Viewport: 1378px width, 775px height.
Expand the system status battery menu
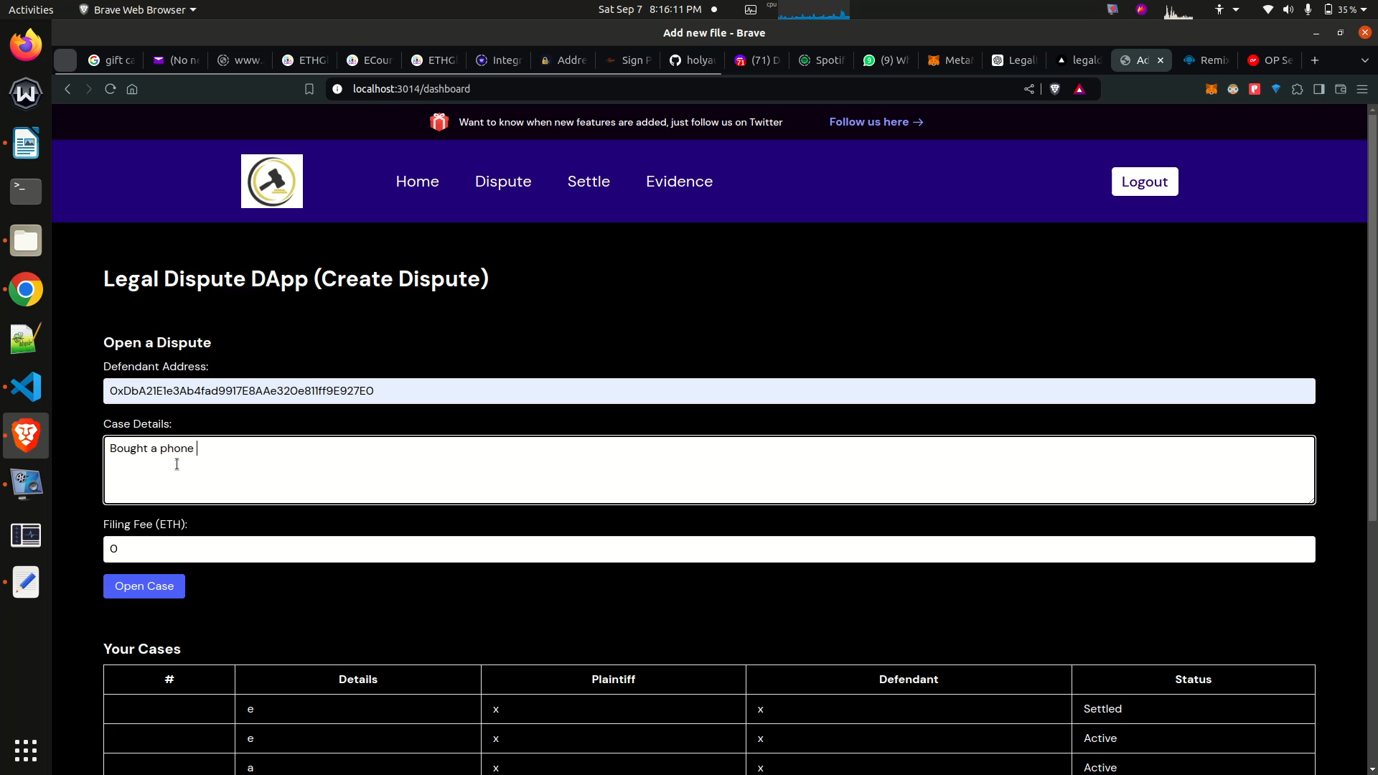1346,9
